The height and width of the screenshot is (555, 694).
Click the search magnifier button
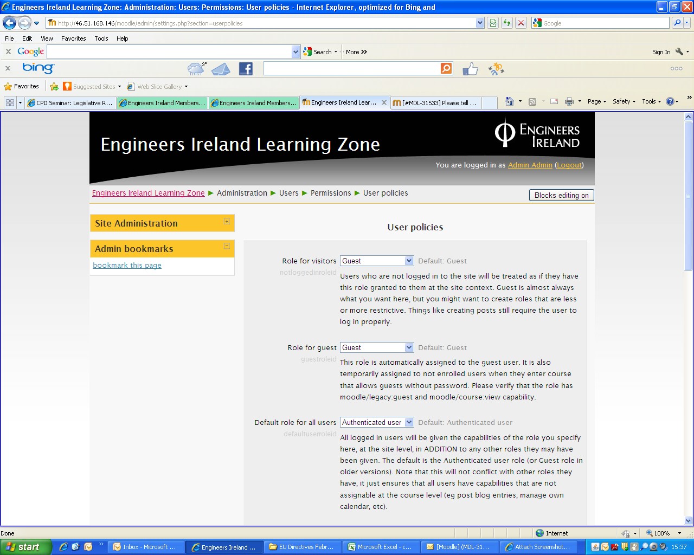tap(677, 23)
